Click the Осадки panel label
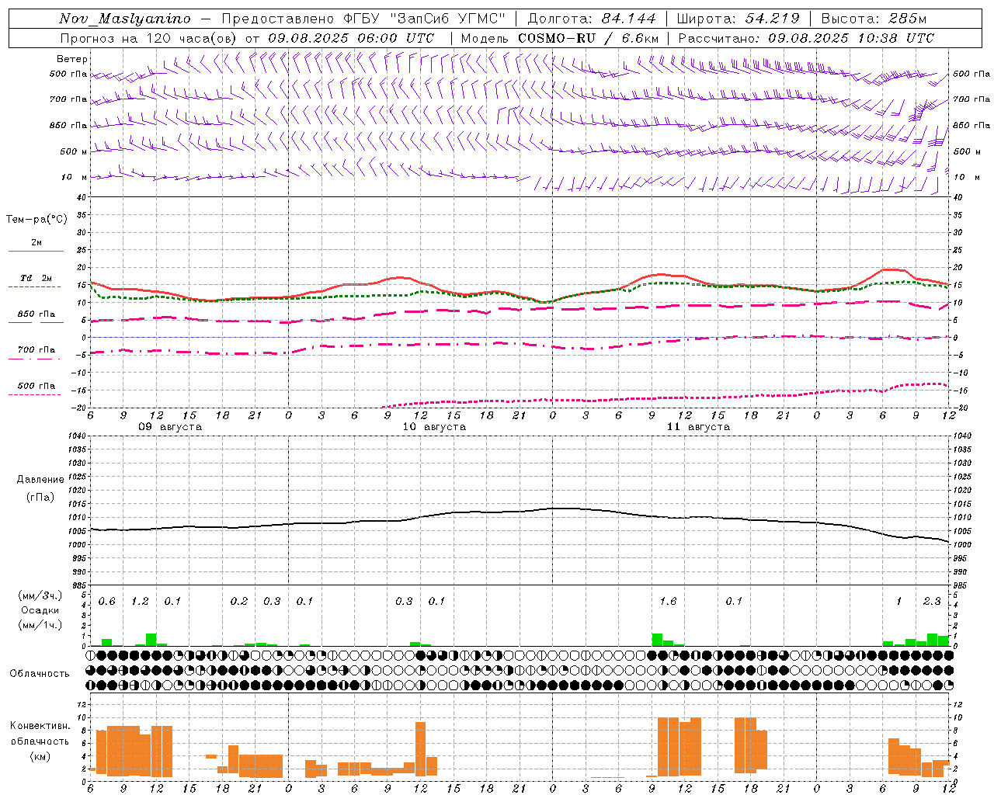The width and height of the screenshot is (994, 795). tap(40, 610)
